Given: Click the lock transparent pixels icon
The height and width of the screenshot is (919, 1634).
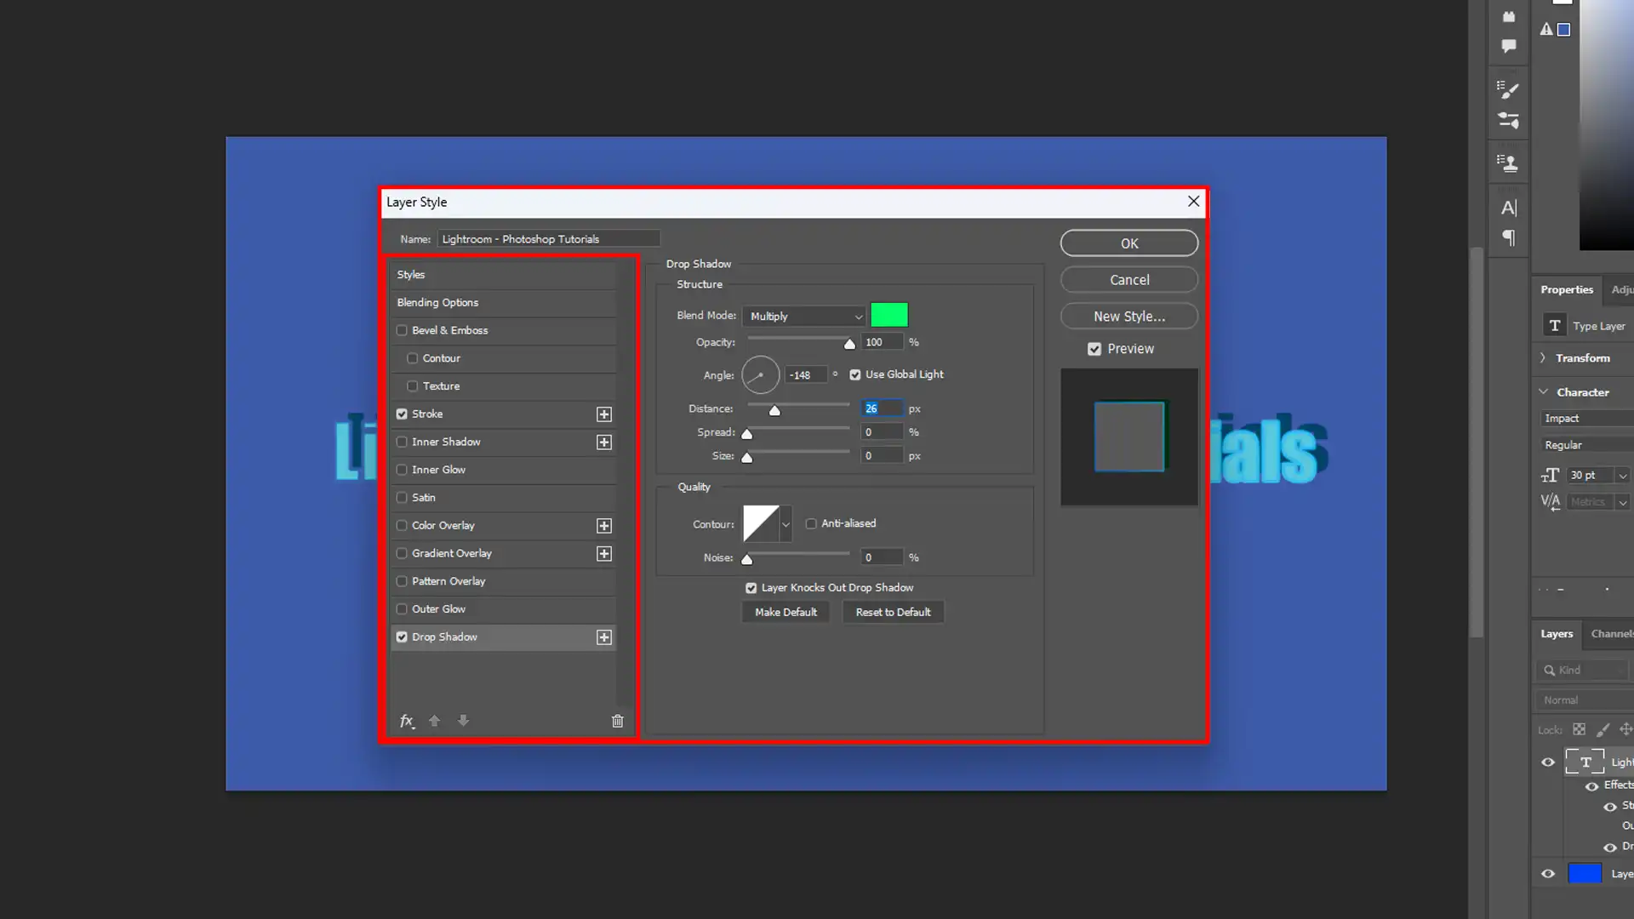Looking at the screenshot, I should [x=1579, y=729].
